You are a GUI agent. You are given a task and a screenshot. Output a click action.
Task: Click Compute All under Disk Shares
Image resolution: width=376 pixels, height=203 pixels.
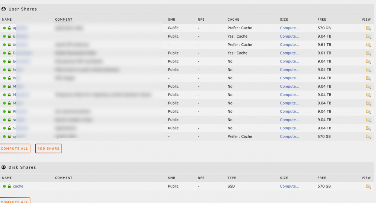[x=15, y=201]
